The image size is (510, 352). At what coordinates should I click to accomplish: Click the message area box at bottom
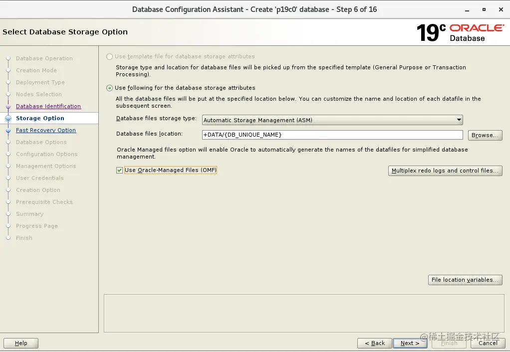304,313
